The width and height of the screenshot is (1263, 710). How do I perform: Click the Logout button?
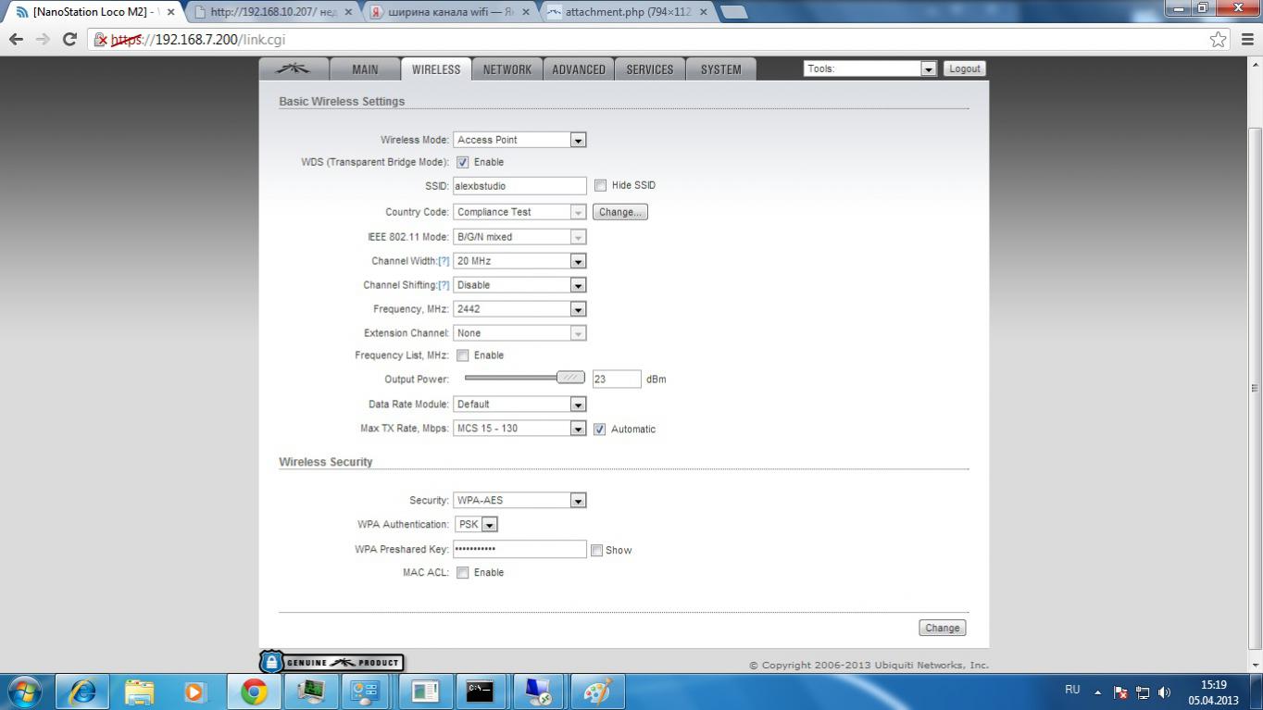click(964, 69)
